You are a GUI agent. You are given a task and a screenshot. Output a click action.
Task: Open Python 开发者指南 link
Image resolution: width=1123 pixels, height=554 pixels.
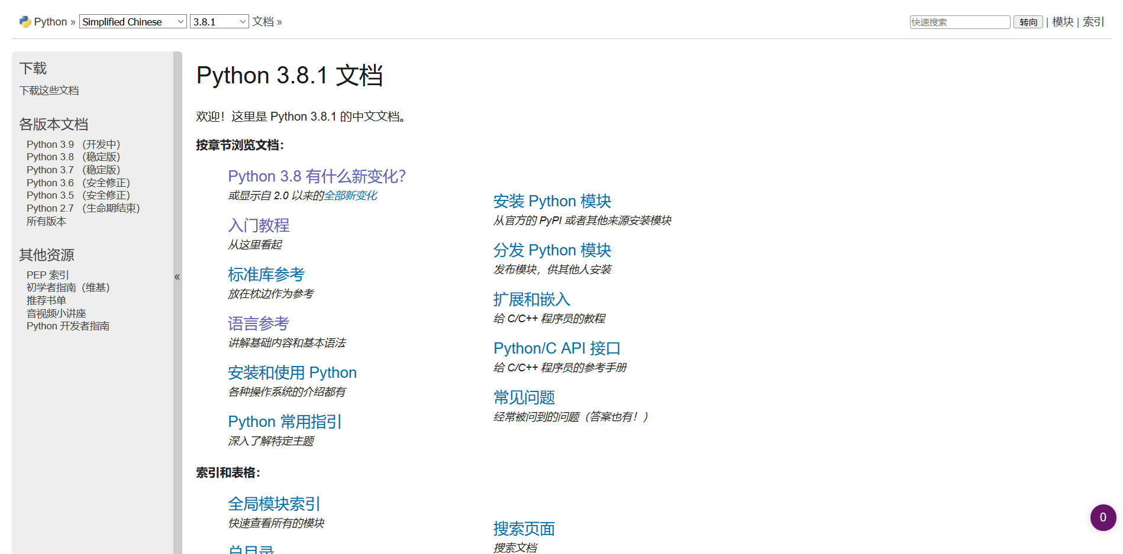[68, 326]
